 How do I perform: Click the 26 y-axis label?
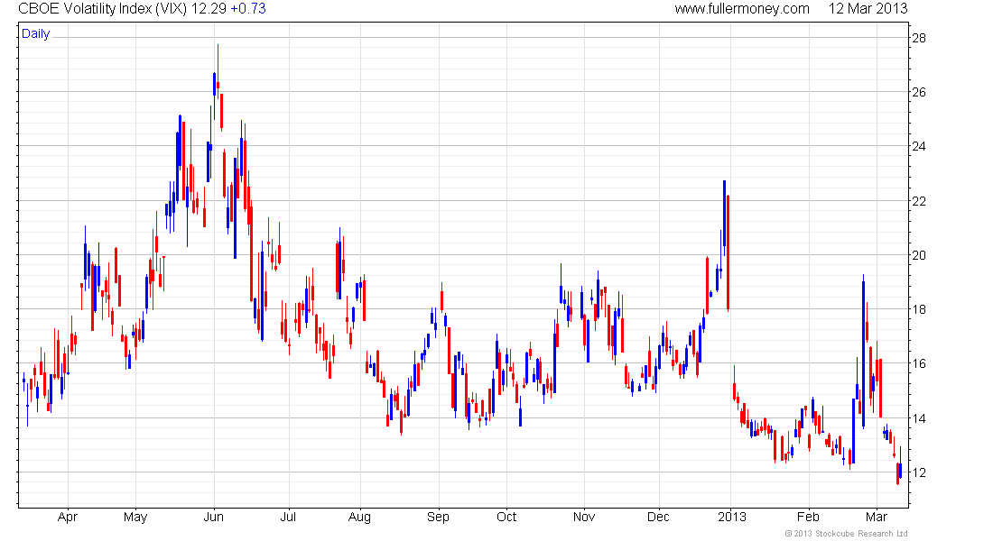pyautogui.click(x=918, y=92)
